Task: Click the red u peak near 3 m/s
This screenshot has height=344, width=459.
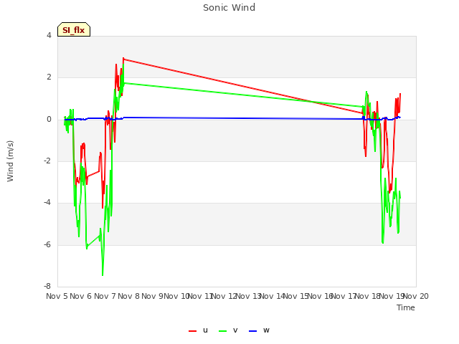Action: (123, 59)
